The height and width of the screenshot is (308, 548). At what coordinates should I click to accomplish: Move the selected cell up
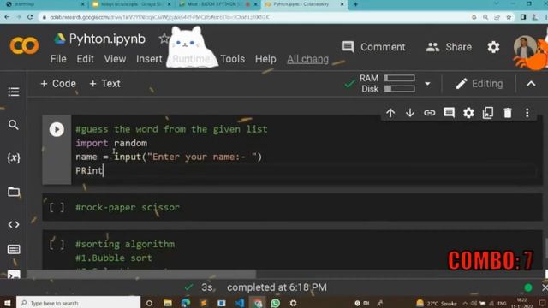(x=390, y=113)
